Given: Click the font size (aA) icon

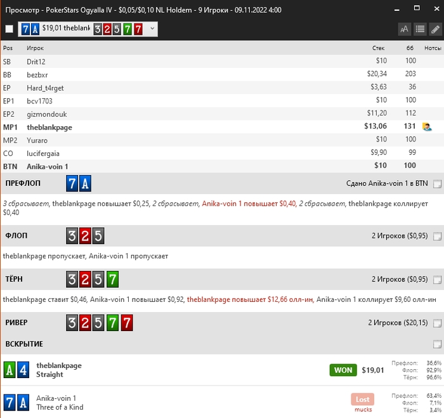Looking at the screenshot, I should 404,29.
